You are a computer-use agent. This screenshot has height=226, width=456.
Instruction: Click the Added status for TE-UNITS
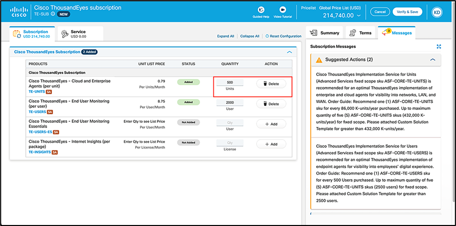click(x=189, y=82)
